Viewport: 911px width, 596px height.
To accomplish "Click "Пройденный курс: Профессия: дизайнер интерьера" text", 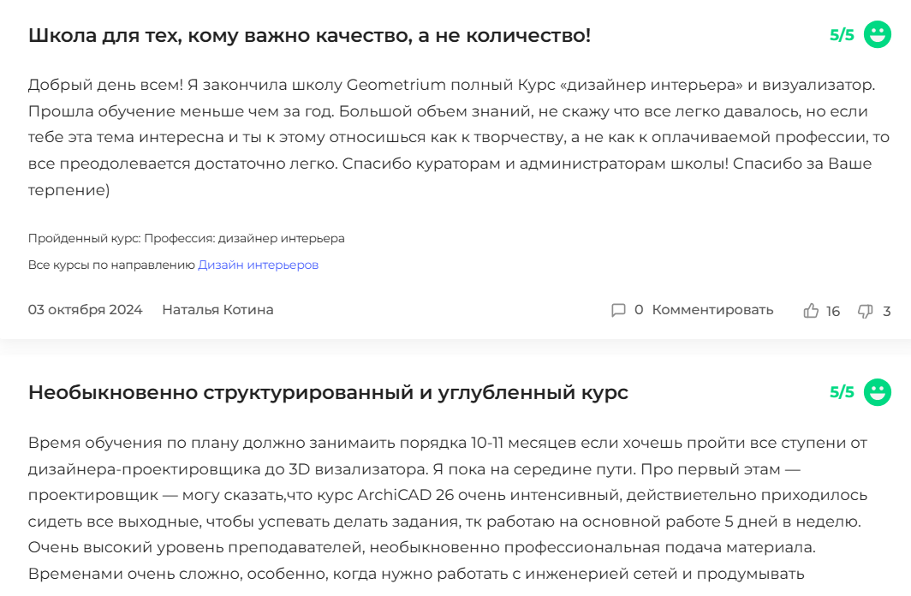I will coord(186,238).
